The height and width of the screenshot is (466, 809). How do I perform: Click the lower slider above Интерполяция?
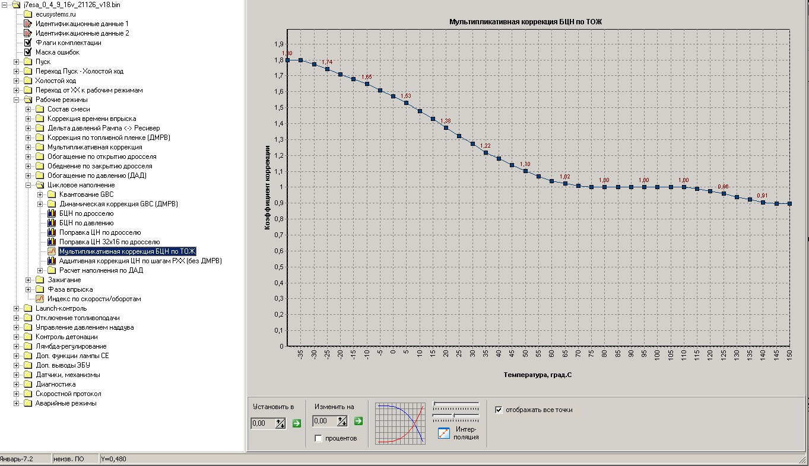(x=456, y=416)
